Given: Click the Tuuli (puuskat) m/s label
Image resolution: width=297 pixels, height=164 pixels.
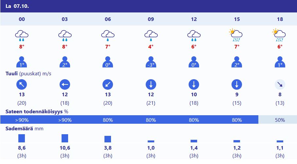Looking at the screenshot, I should (x=28, y=73).
